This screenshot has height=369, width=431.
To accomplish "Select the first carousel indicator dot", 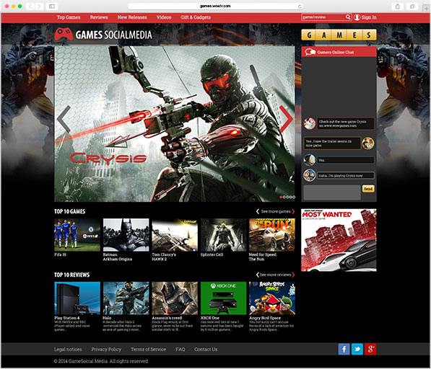I will pos(281,197).
